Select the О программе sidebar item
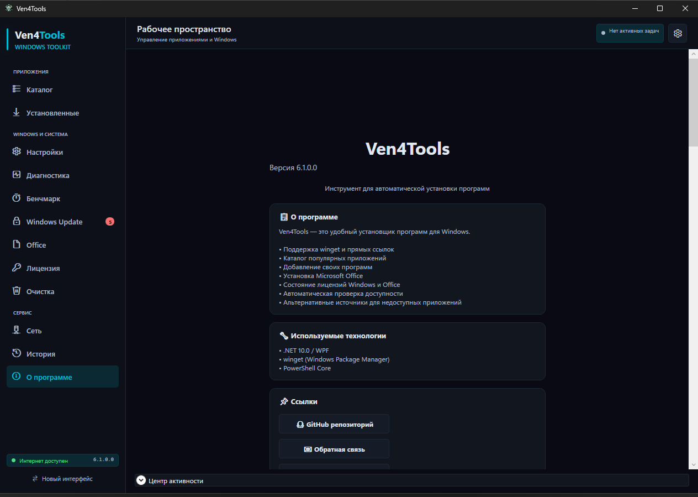The height and width of the screenshot is (497, 698). (x=62, y=377)
